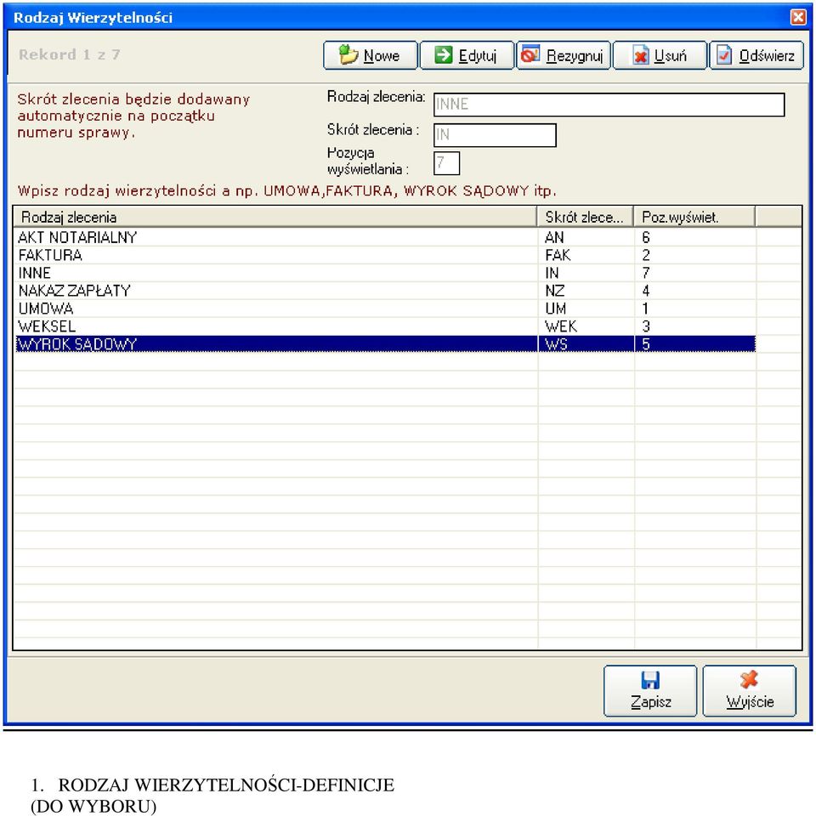This screenshot has height=816, width=816.
Task: Select the NAKAZ ZAPŁATY row
Action: tap(385, 291)
